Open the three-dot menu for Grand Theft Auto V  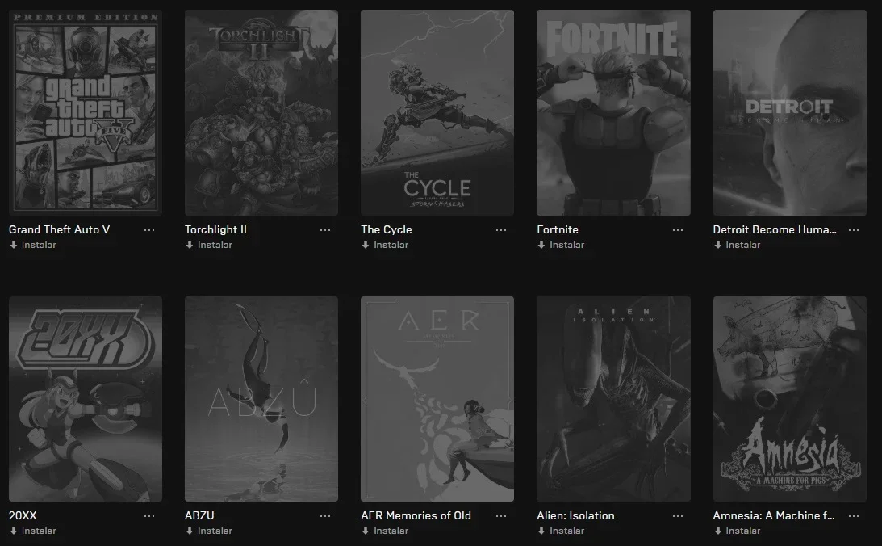(x=149, y=230)
